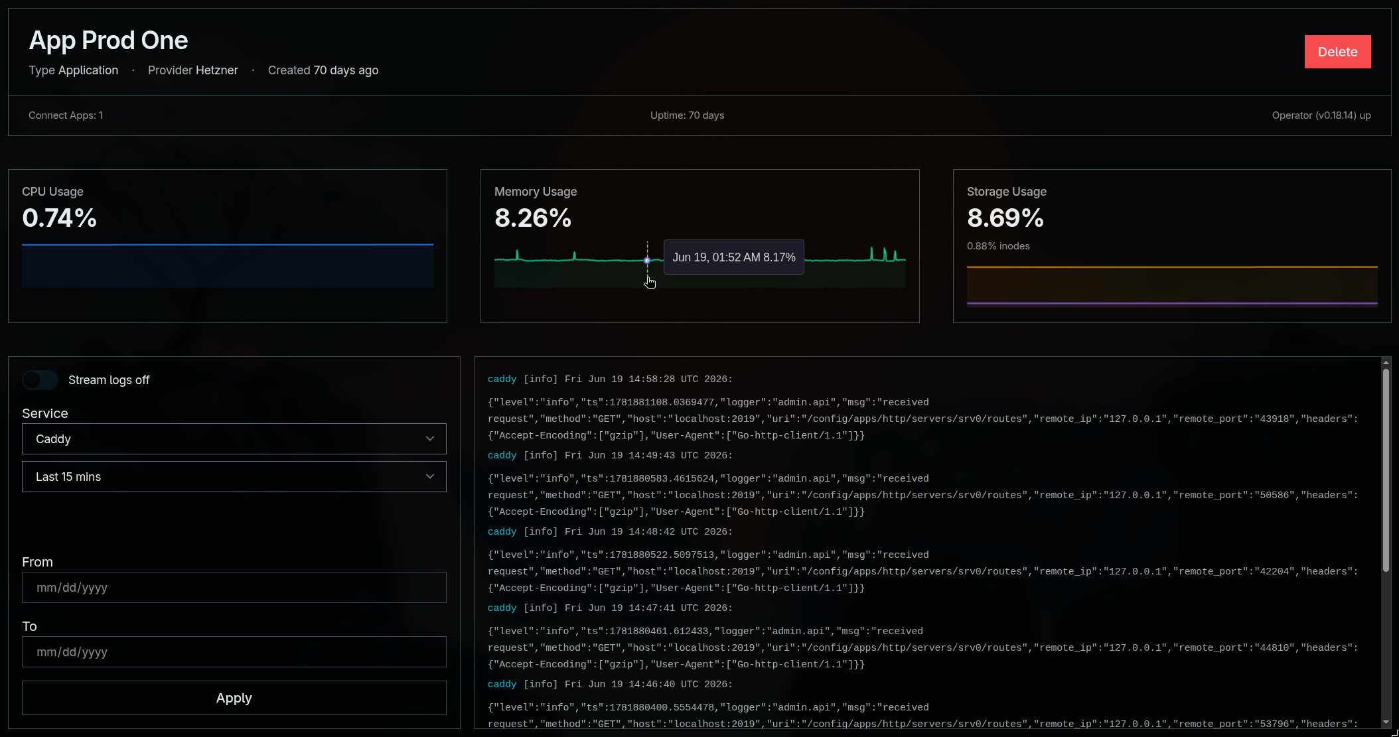Click the Memory Usage chart data point marker

pos(647,260)
